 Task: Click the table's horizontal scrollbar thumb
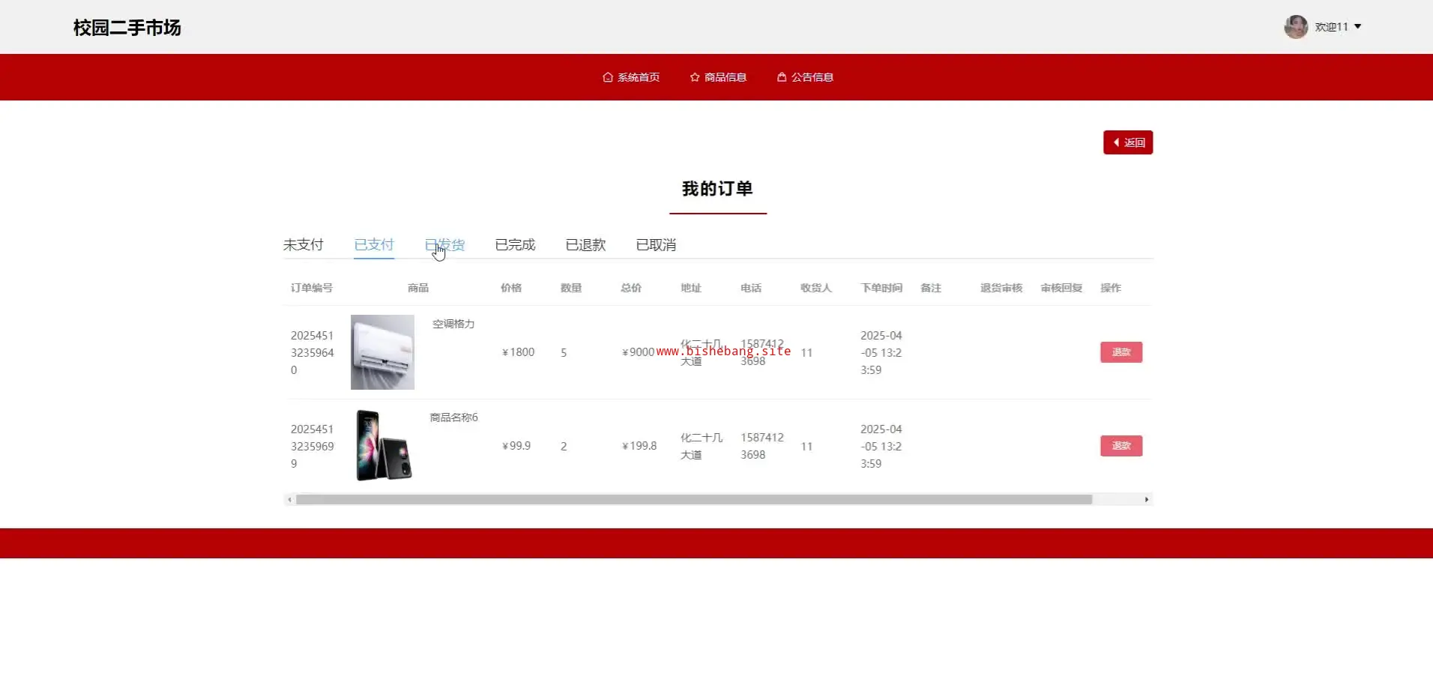coord(694,500)
